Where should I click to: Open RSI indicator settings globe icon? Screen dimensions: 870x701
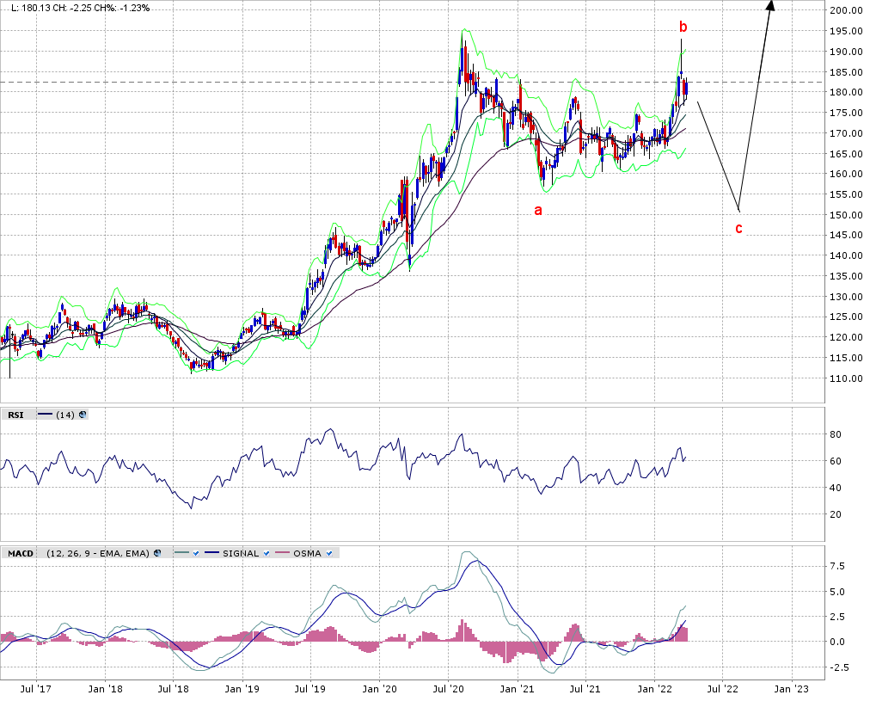[83, 415]
